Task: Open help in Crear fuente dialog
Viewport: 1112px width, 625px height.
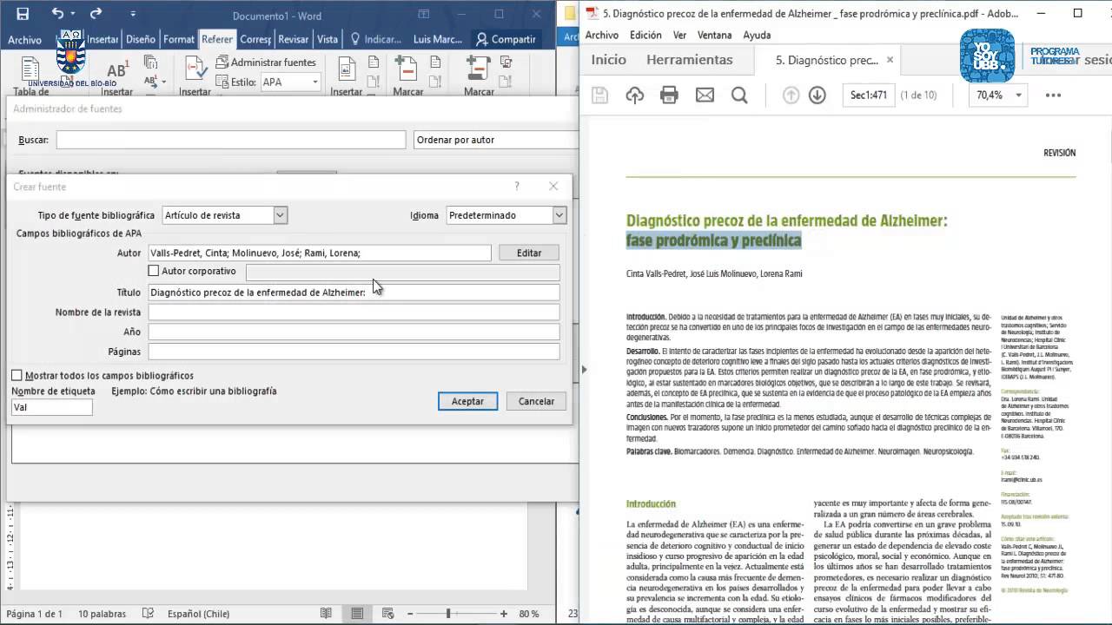Action: [x=517, y=187]
